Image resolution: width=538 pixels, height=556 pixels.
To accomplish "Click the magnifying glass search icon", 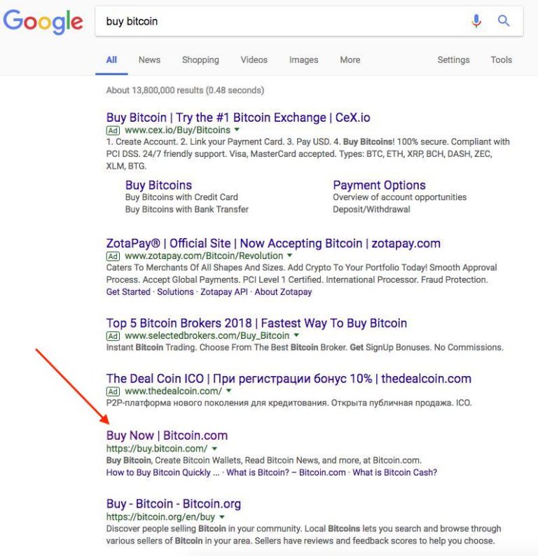I will [x=504, y=21].
